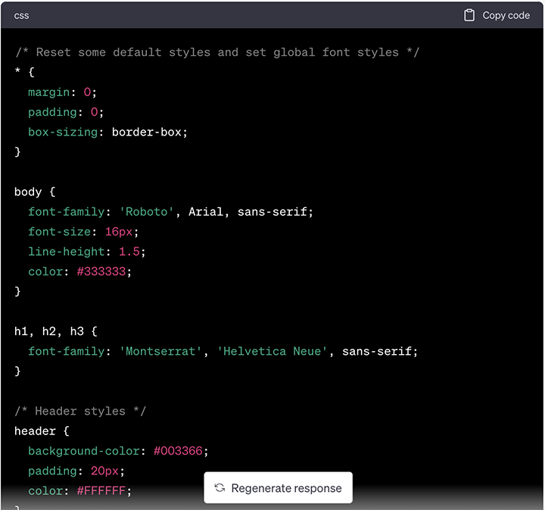
Task: Click the 'Roboto' font-family line
Action: click(x=170, y=212)
